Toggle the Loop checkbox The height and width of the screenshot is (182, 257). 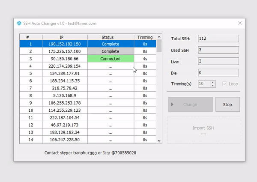coord(224,84)
